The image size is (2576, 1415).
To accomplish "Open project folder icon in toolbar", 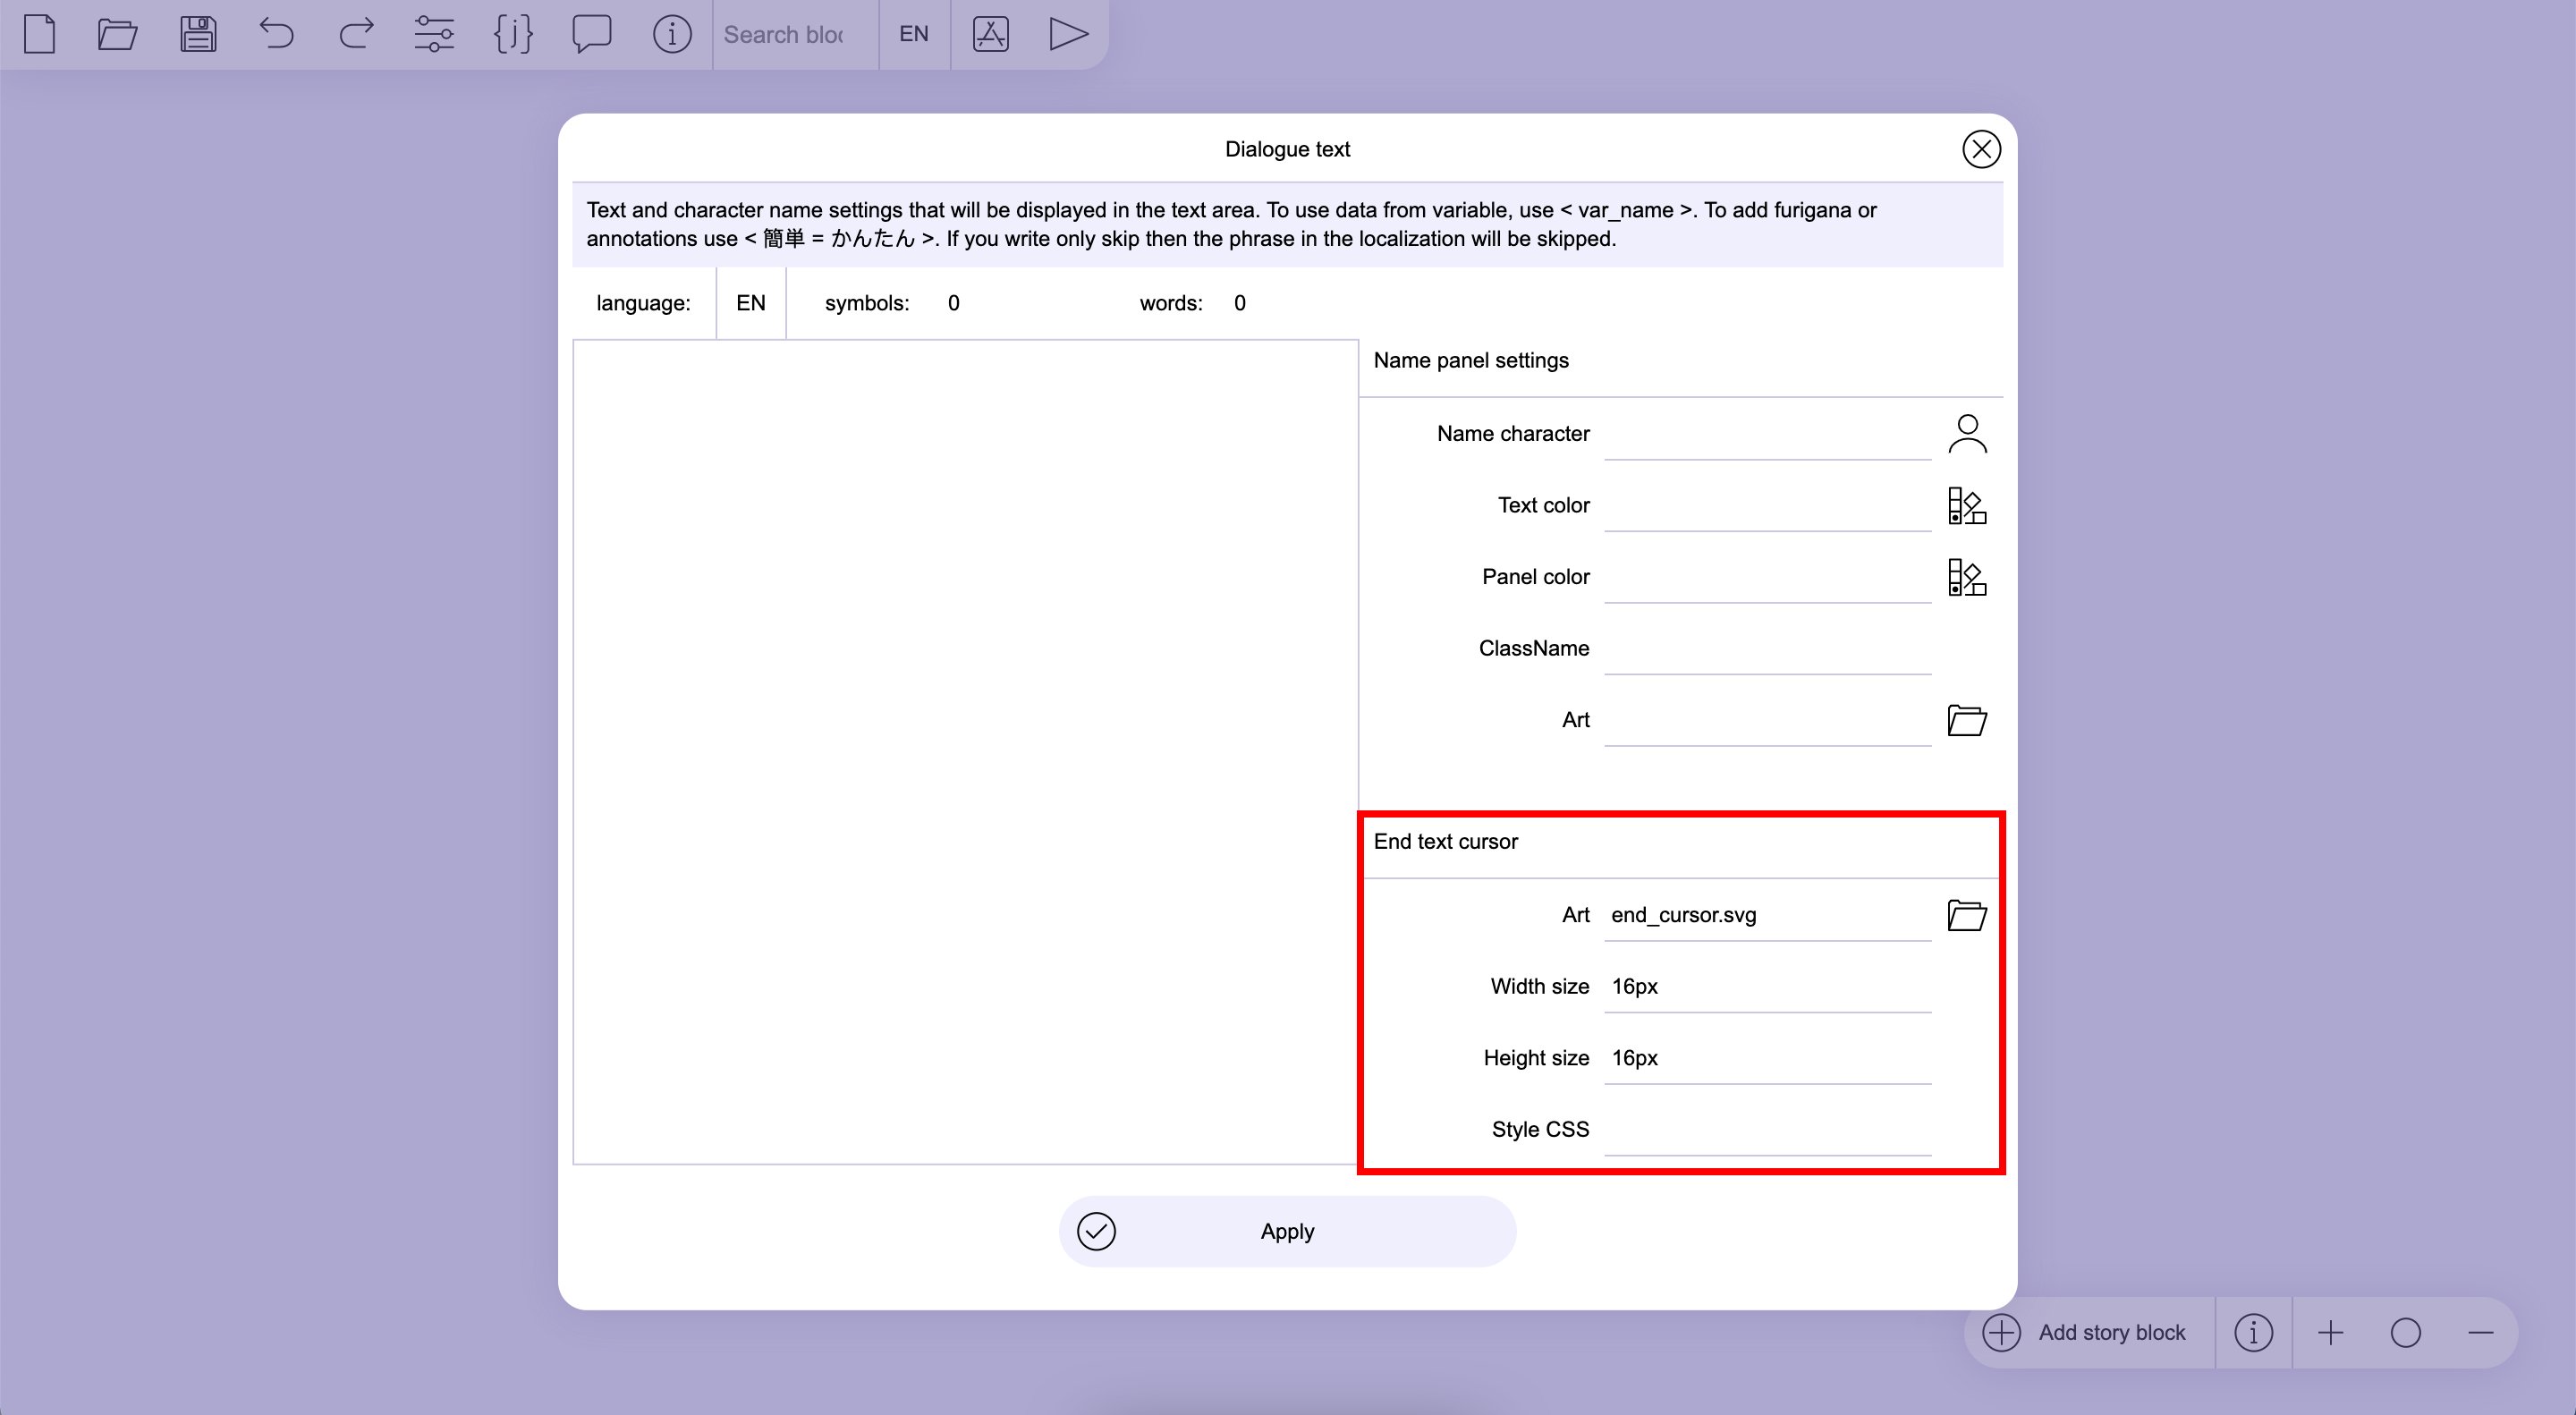I will point(117,34).
